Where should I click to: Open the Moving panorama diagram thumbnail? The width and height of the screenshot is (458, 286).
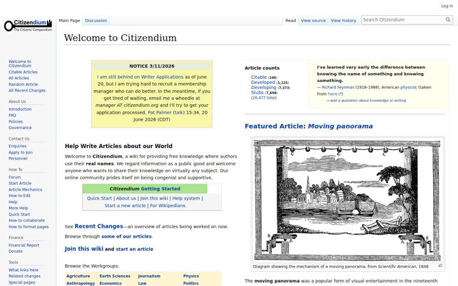point(347,200)
